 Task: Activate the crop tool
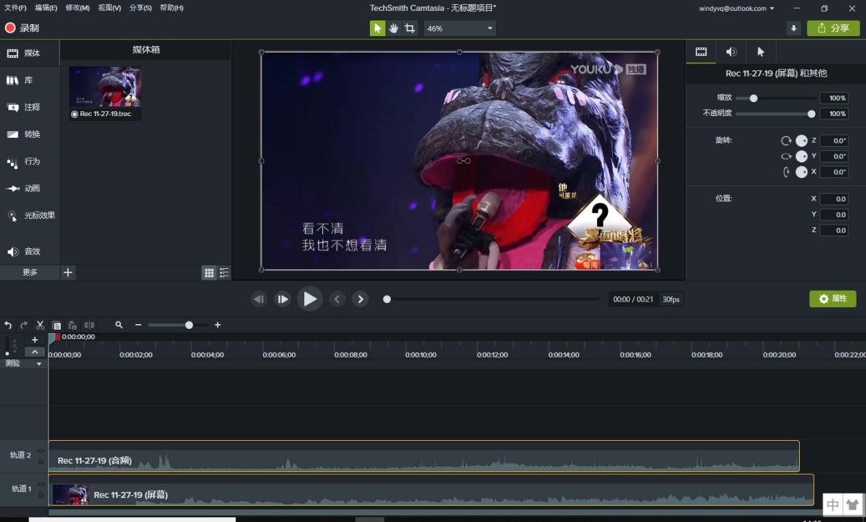click(x=409, y=29)
